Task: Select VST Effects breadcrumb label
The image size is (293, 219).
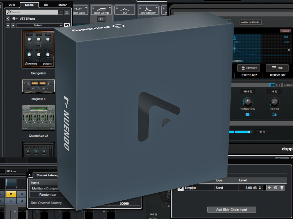Action: (x=27, y=19)
